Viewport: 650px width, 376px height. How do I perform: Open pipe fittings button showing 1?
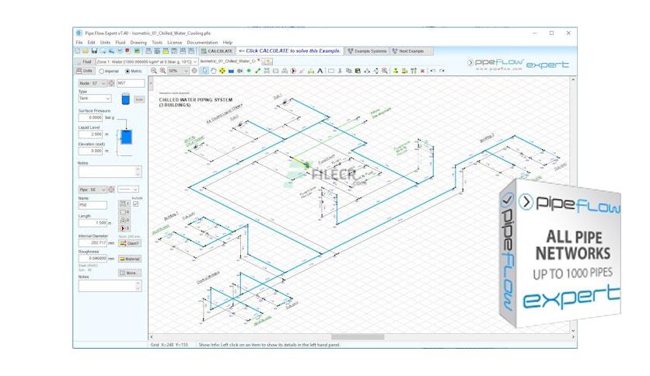click(x=124, y=204)
